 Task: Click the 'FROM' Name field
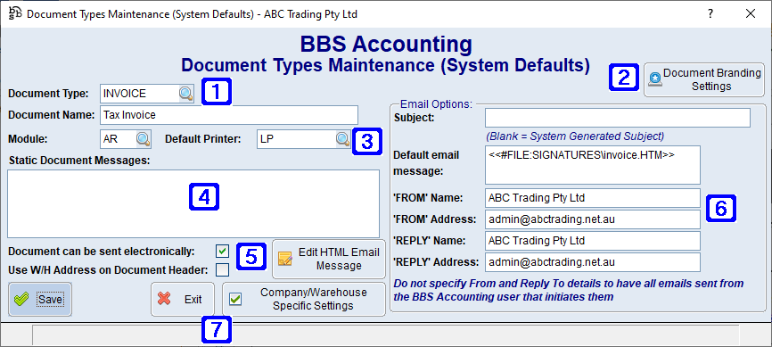click(592, 198)
